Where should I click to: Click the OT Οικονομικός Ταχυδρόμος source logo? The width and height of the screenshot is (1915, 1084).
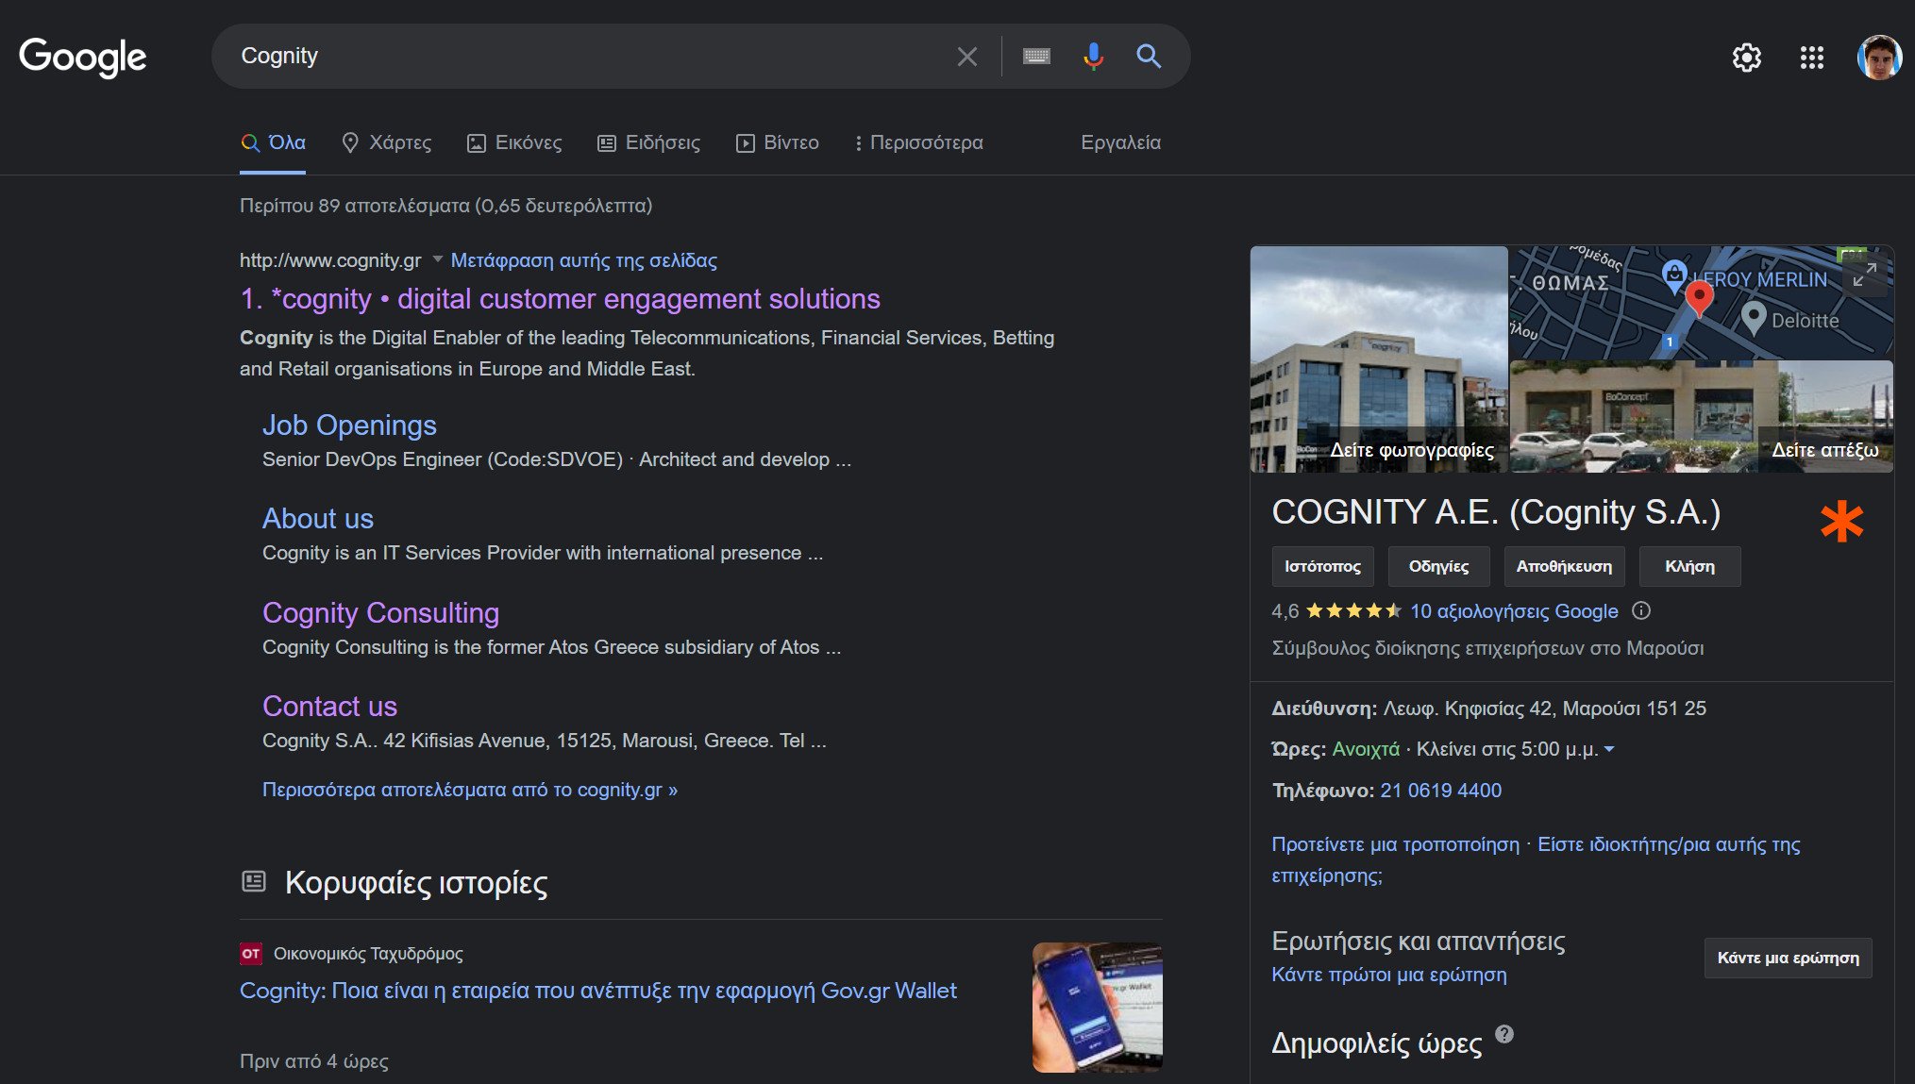tap(250, 954)
